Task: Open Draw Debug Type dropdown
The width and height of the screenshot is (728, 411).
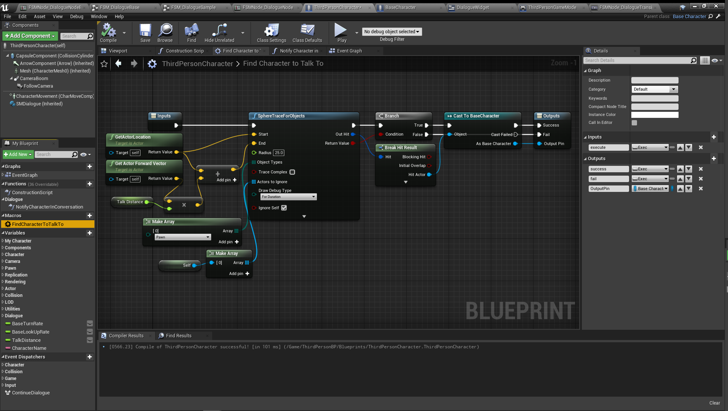Action: (288, 197)
